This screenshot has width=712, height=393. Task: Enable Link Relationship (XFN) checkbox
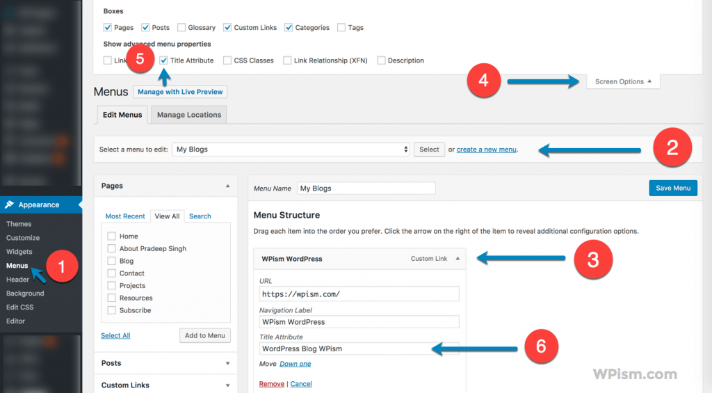click(x=287, y=60)
